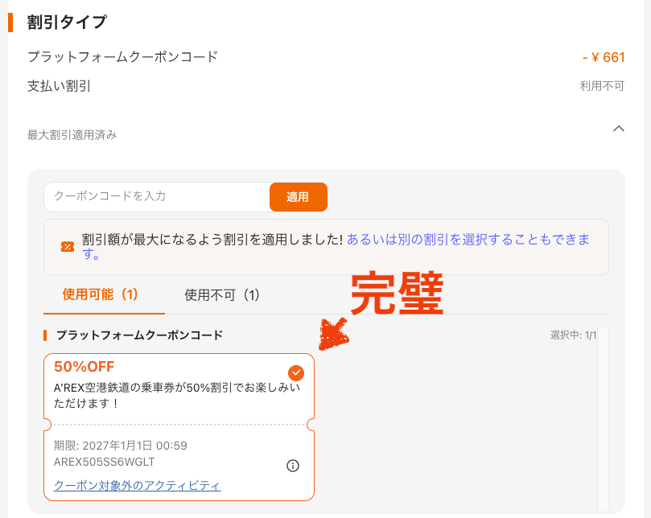Image resolution: width=651 pixels, height=518 pixels.
Task: Click the 割引タイプ heading
Action: 67,22
